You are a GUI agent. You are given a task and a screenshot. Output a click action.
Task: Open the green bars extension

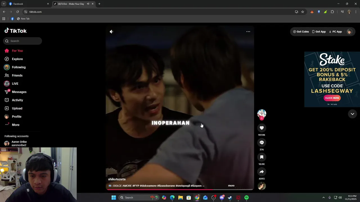[x=325, y=12]
